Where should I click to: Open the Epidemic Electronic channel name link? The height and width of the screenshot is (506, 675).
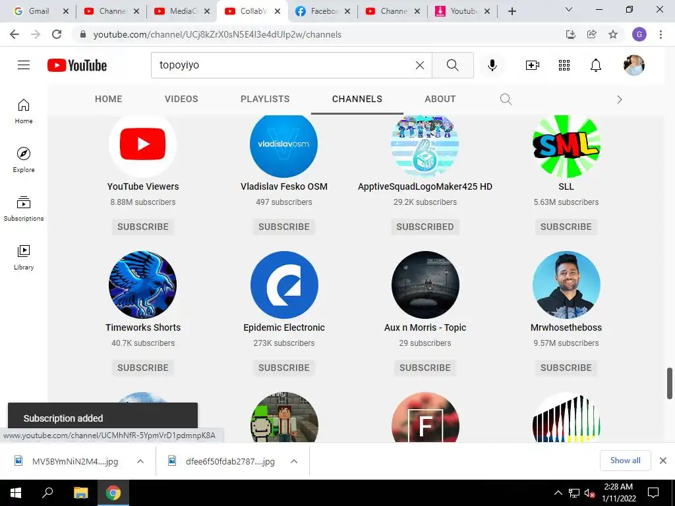pyautogui.click(x=284, y=327)
